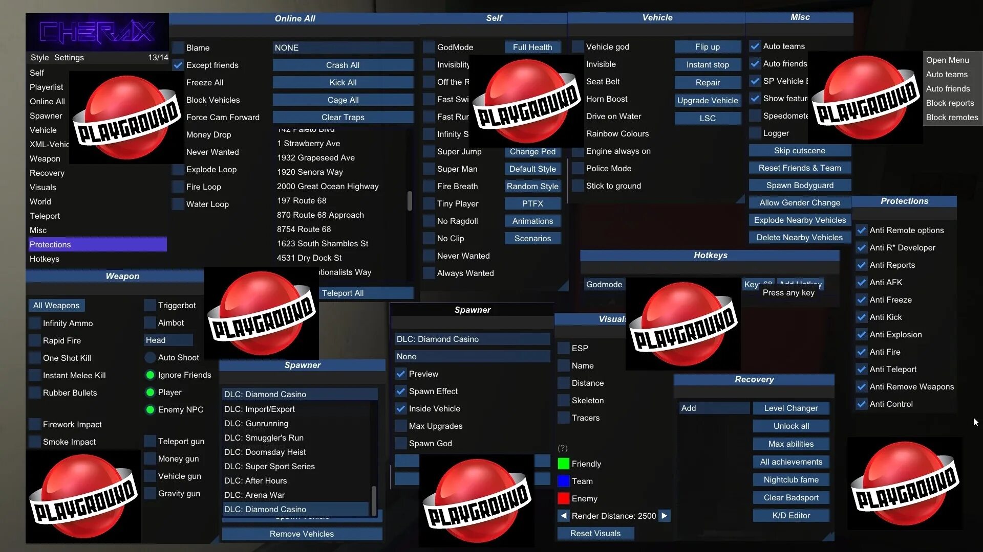Click Scenarios button in Self panel
The image size is (983, 552).
click(532, 238)
